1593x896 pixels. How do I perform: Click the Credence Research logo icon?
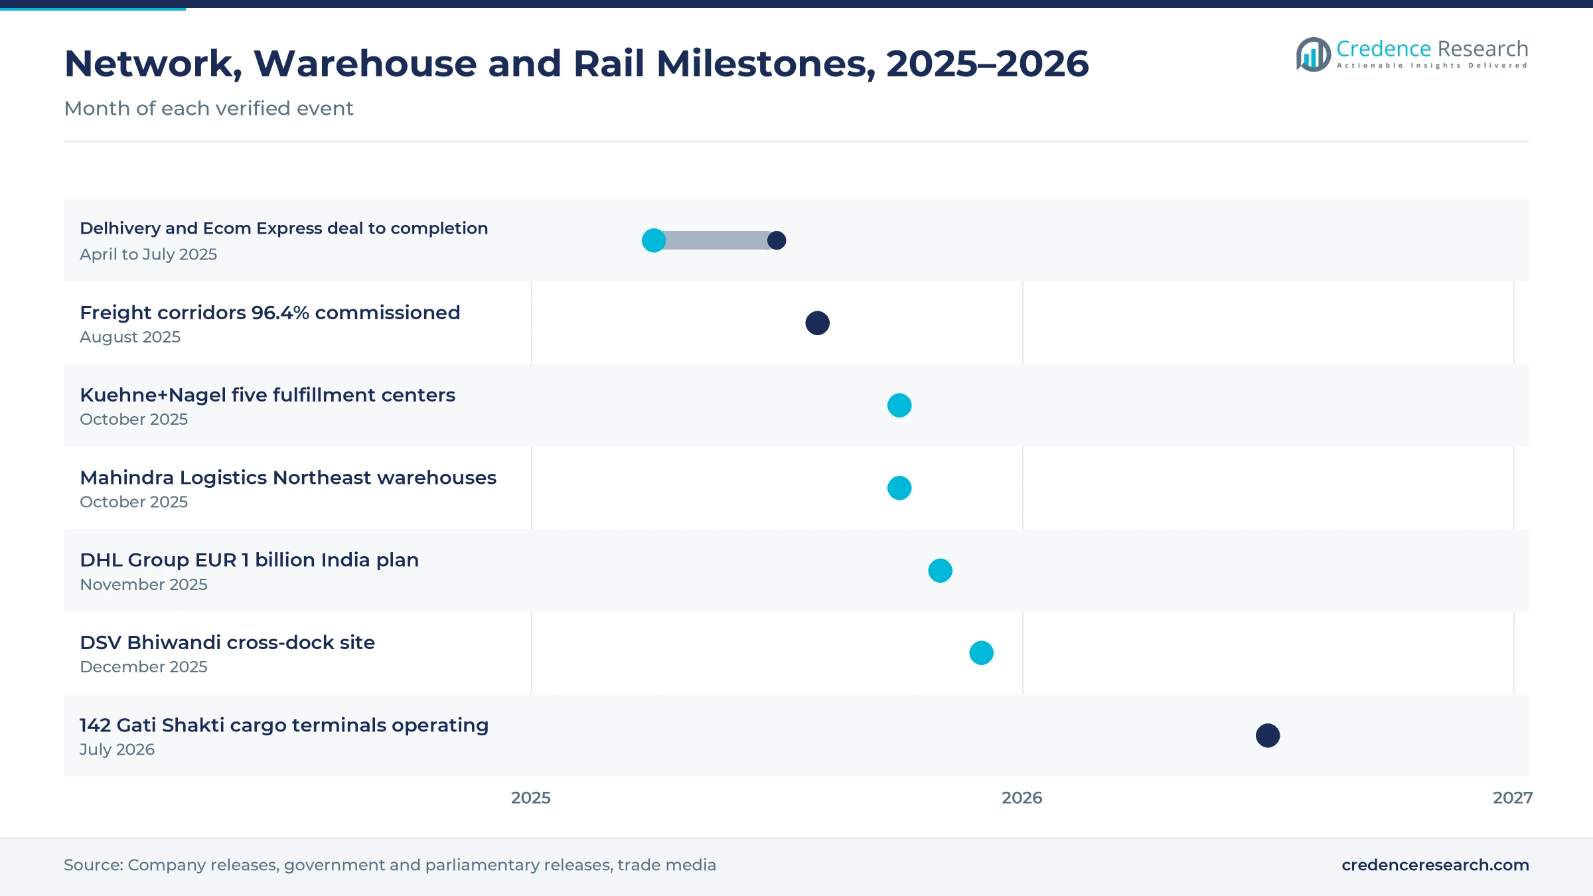(x=1313, y=54)
